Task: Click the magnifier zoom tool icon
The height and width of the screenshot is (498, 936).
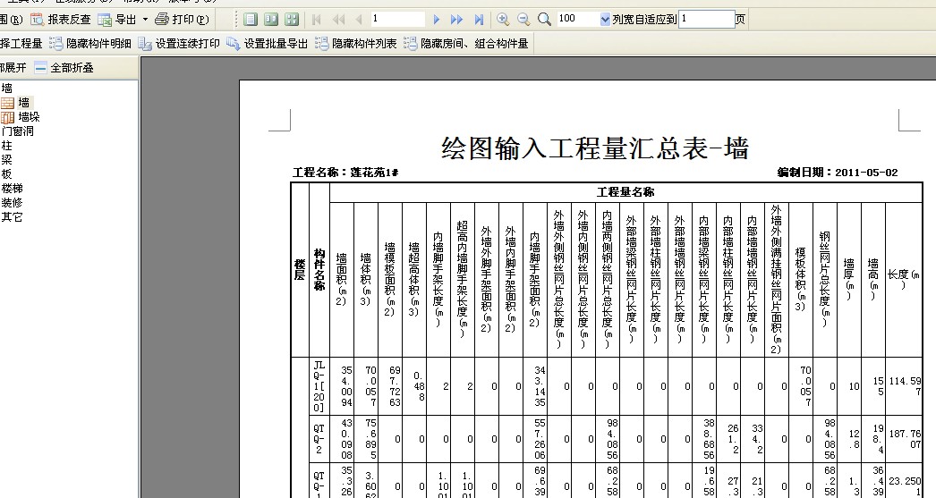Action: pyautogui.click(x=544, y=20)
